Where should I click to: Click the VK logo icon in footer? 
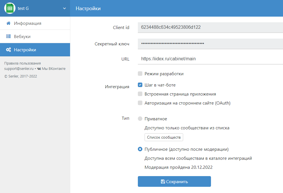tap(39, 69)
